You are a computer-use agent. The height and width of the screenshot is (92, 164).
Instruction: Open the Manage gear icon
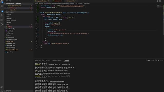point(2,91)
